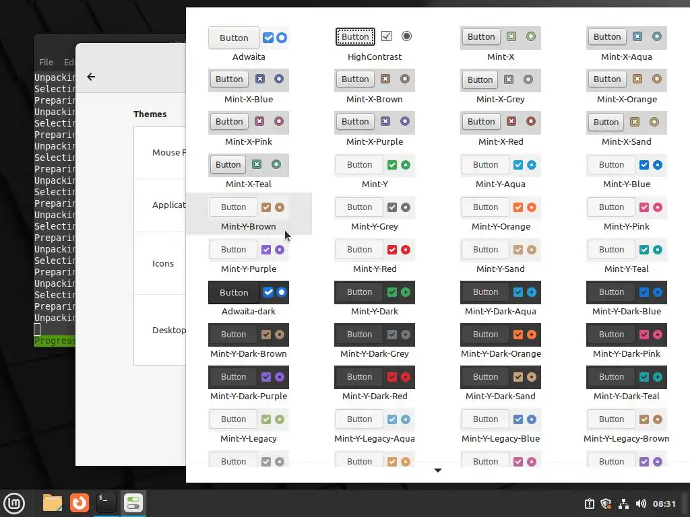Pick the Mint-Y-Legacy-Blue theme
Viewport: 690px width, 517px height.
[x=501, y=426]
